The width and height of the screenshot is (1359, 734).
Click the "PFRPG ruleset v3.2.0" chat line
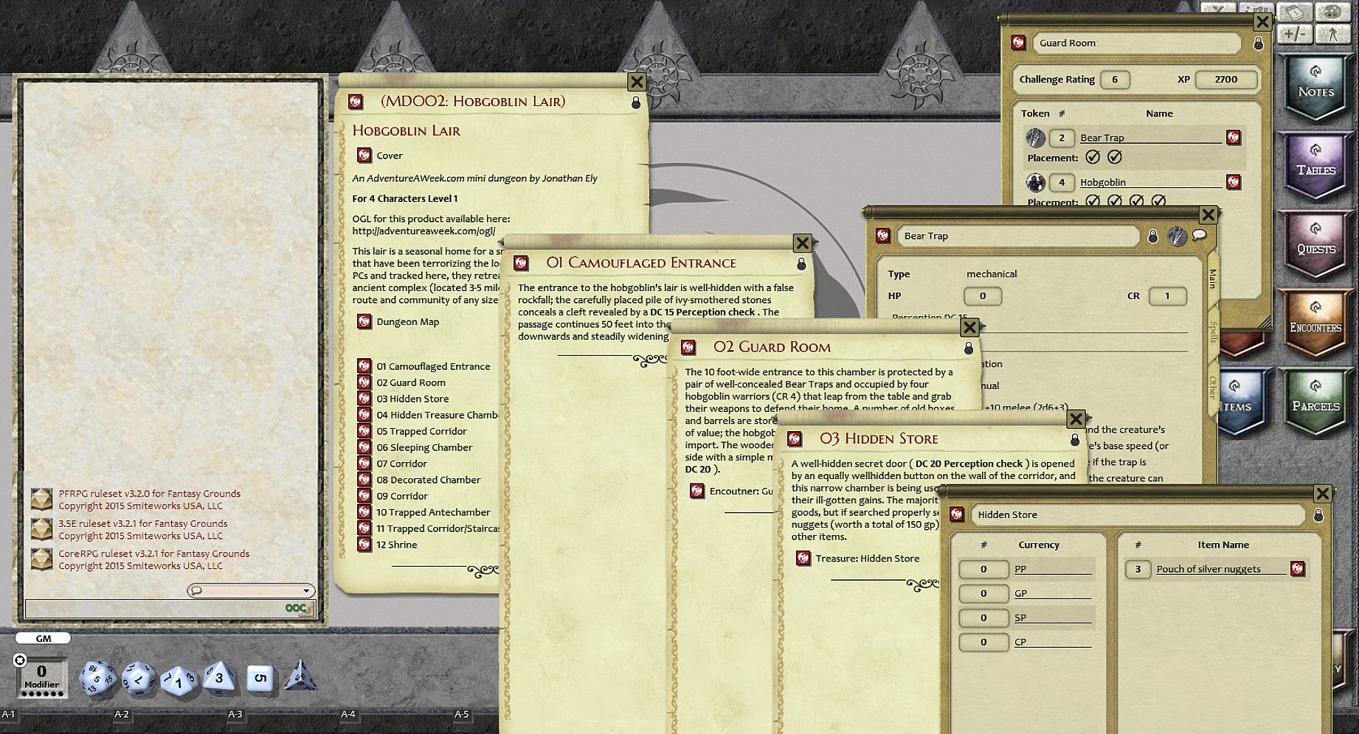(149, 494)
